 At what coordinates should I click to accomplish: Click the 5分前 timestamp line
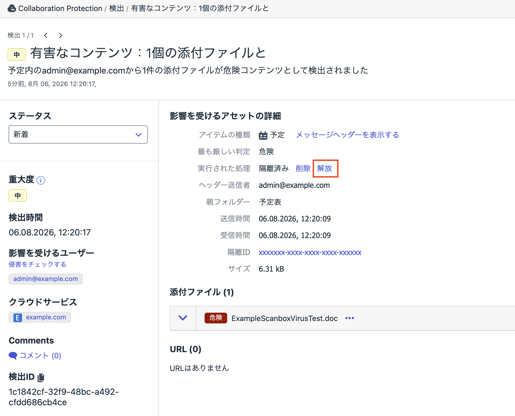coord(52,84)
